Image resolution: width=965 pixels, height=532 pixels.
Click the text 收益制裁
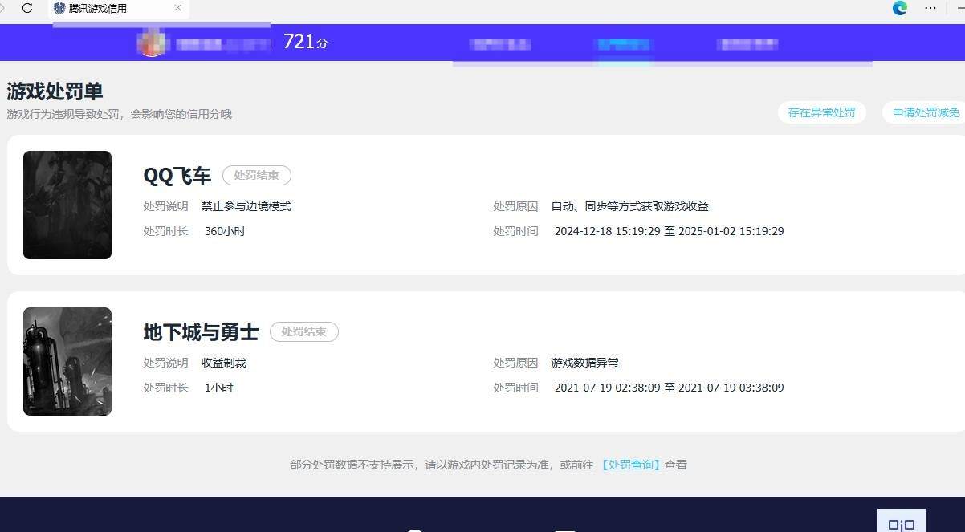tap(224, 363)
